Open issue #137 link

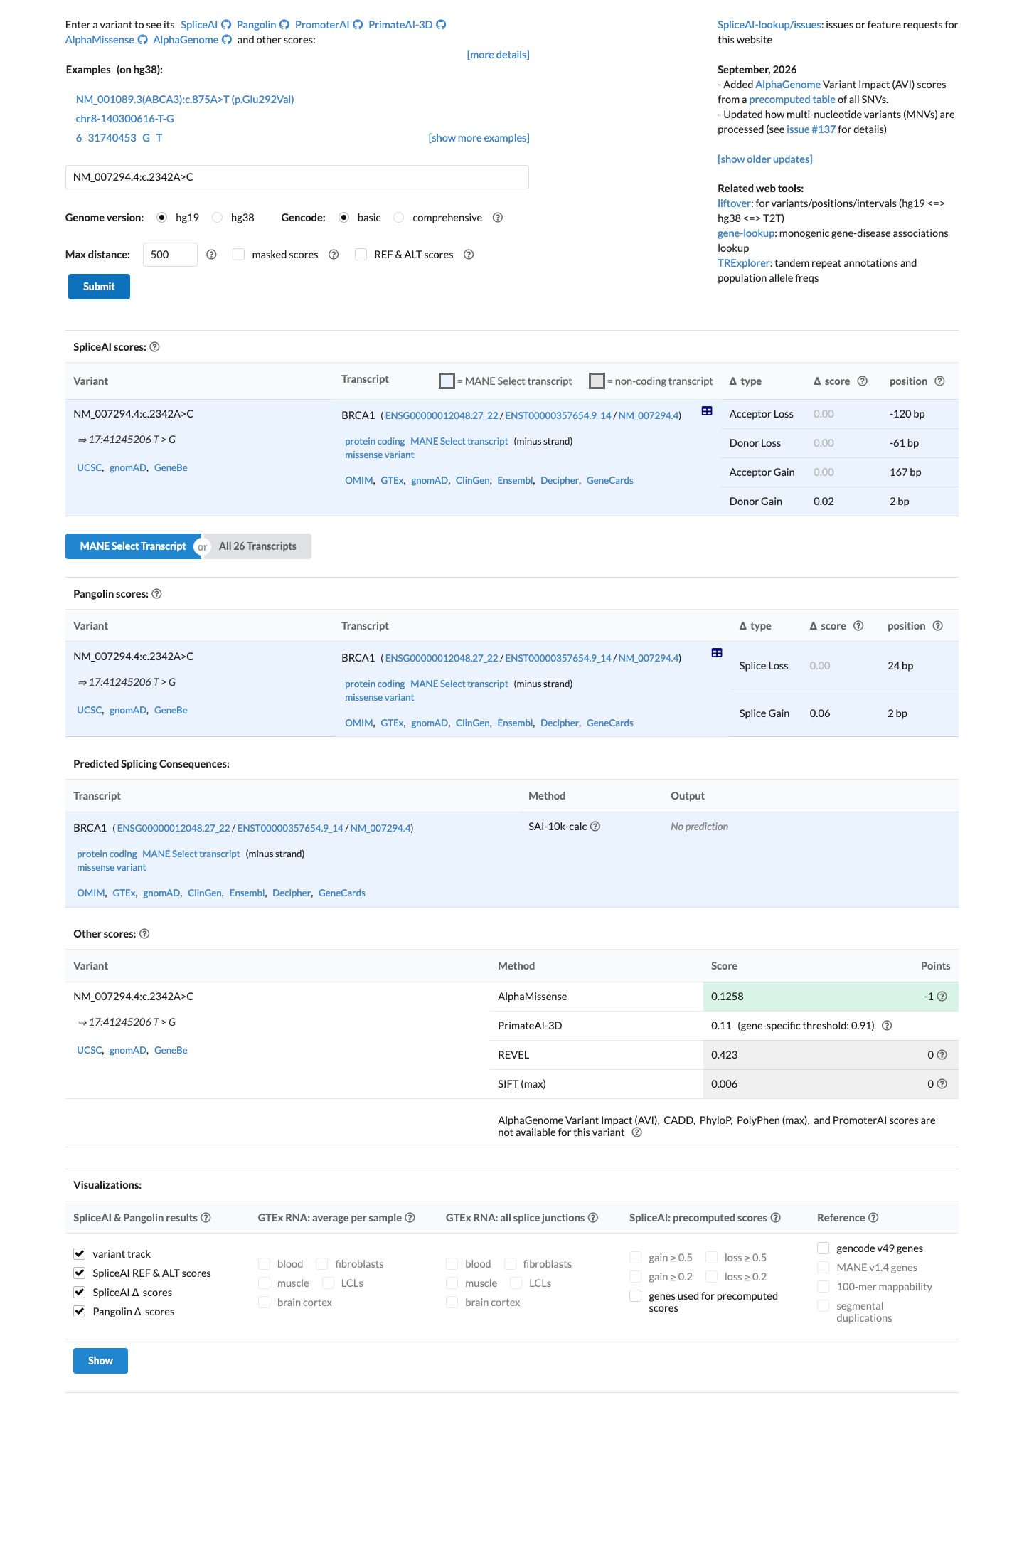coord(811,129)
